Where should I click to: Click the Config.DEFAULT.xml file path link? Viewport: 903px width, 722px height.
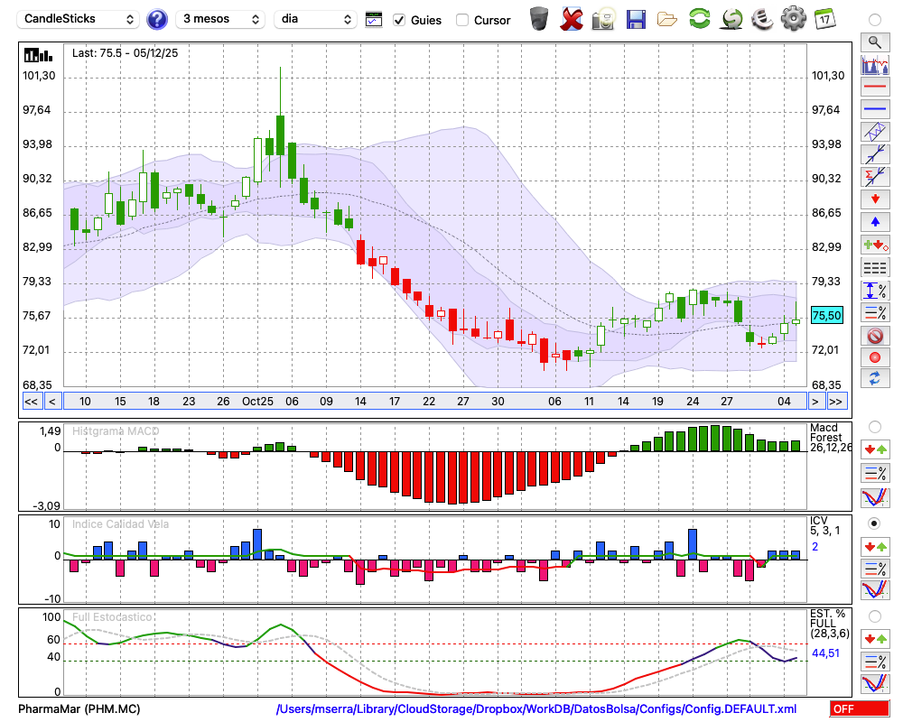coord(536,709)
